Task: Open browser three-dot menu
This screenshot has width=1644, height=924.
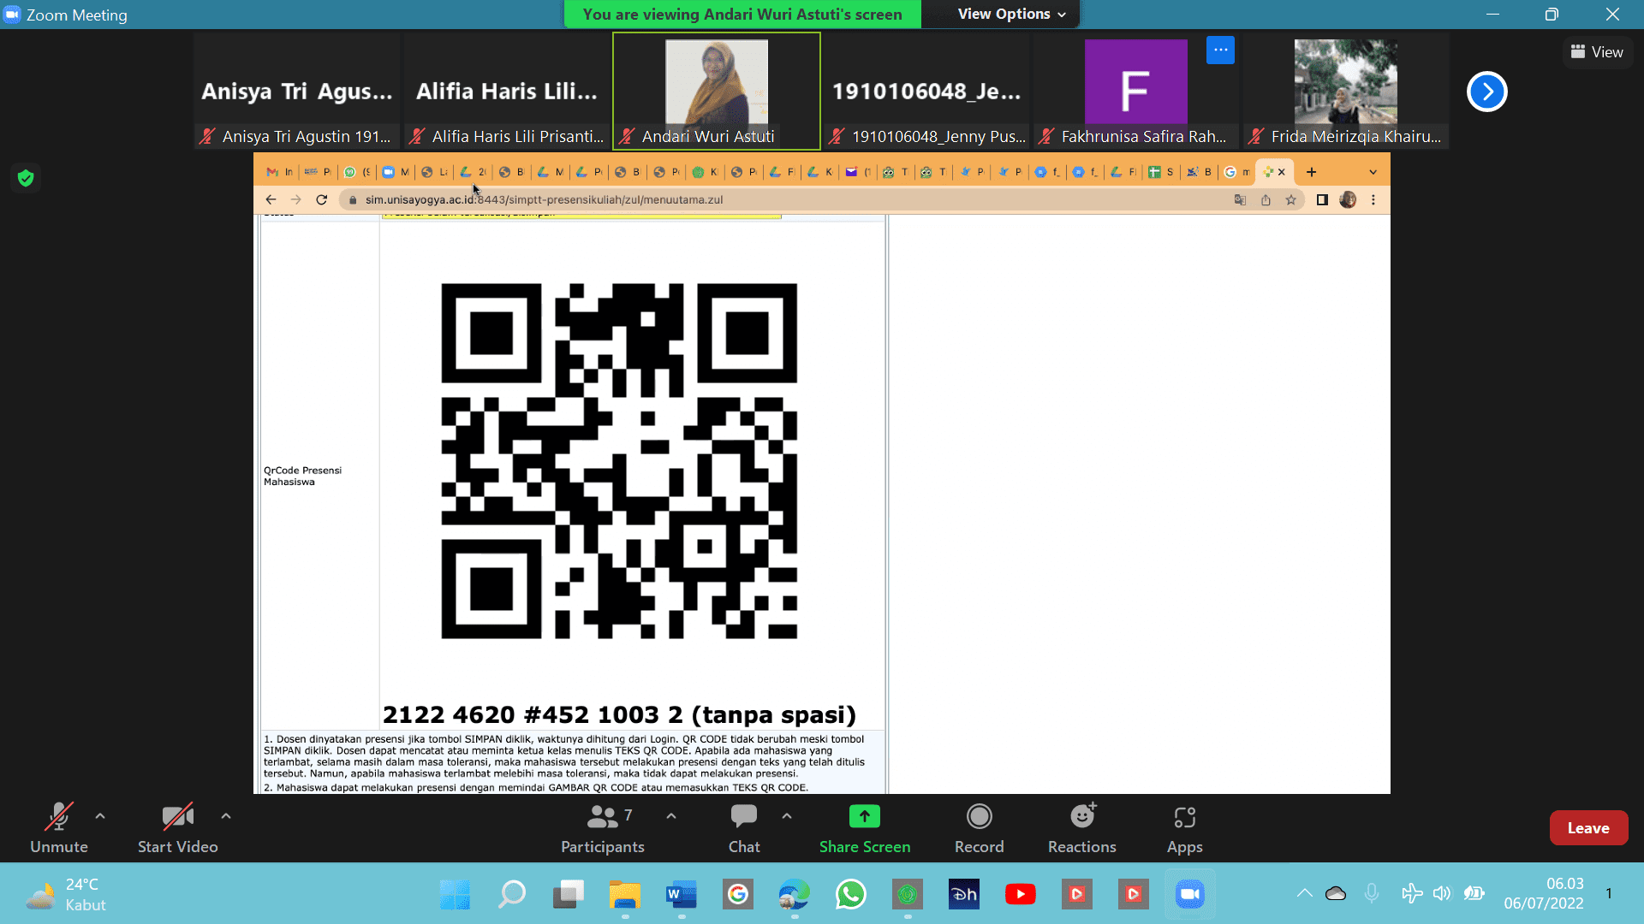Action: (x=1373, y=200)
